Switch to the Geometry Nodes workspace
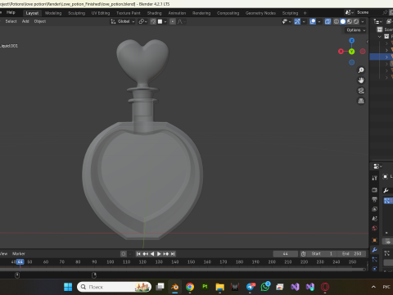Viewport: 393px width, 295px height. 260,13
